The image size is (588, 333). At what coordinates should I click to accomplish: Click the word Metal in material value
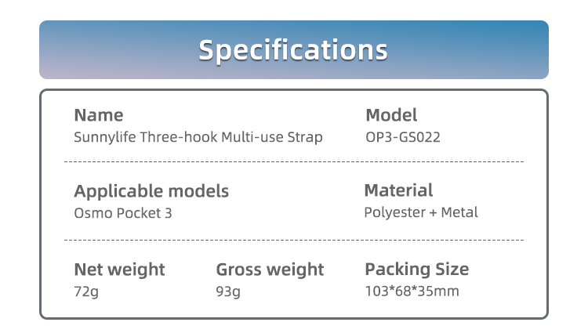click(459, 212)
